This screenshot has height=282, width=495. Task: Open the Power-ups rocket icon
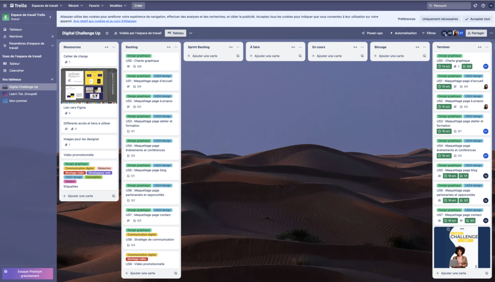[x=372, y=33]
